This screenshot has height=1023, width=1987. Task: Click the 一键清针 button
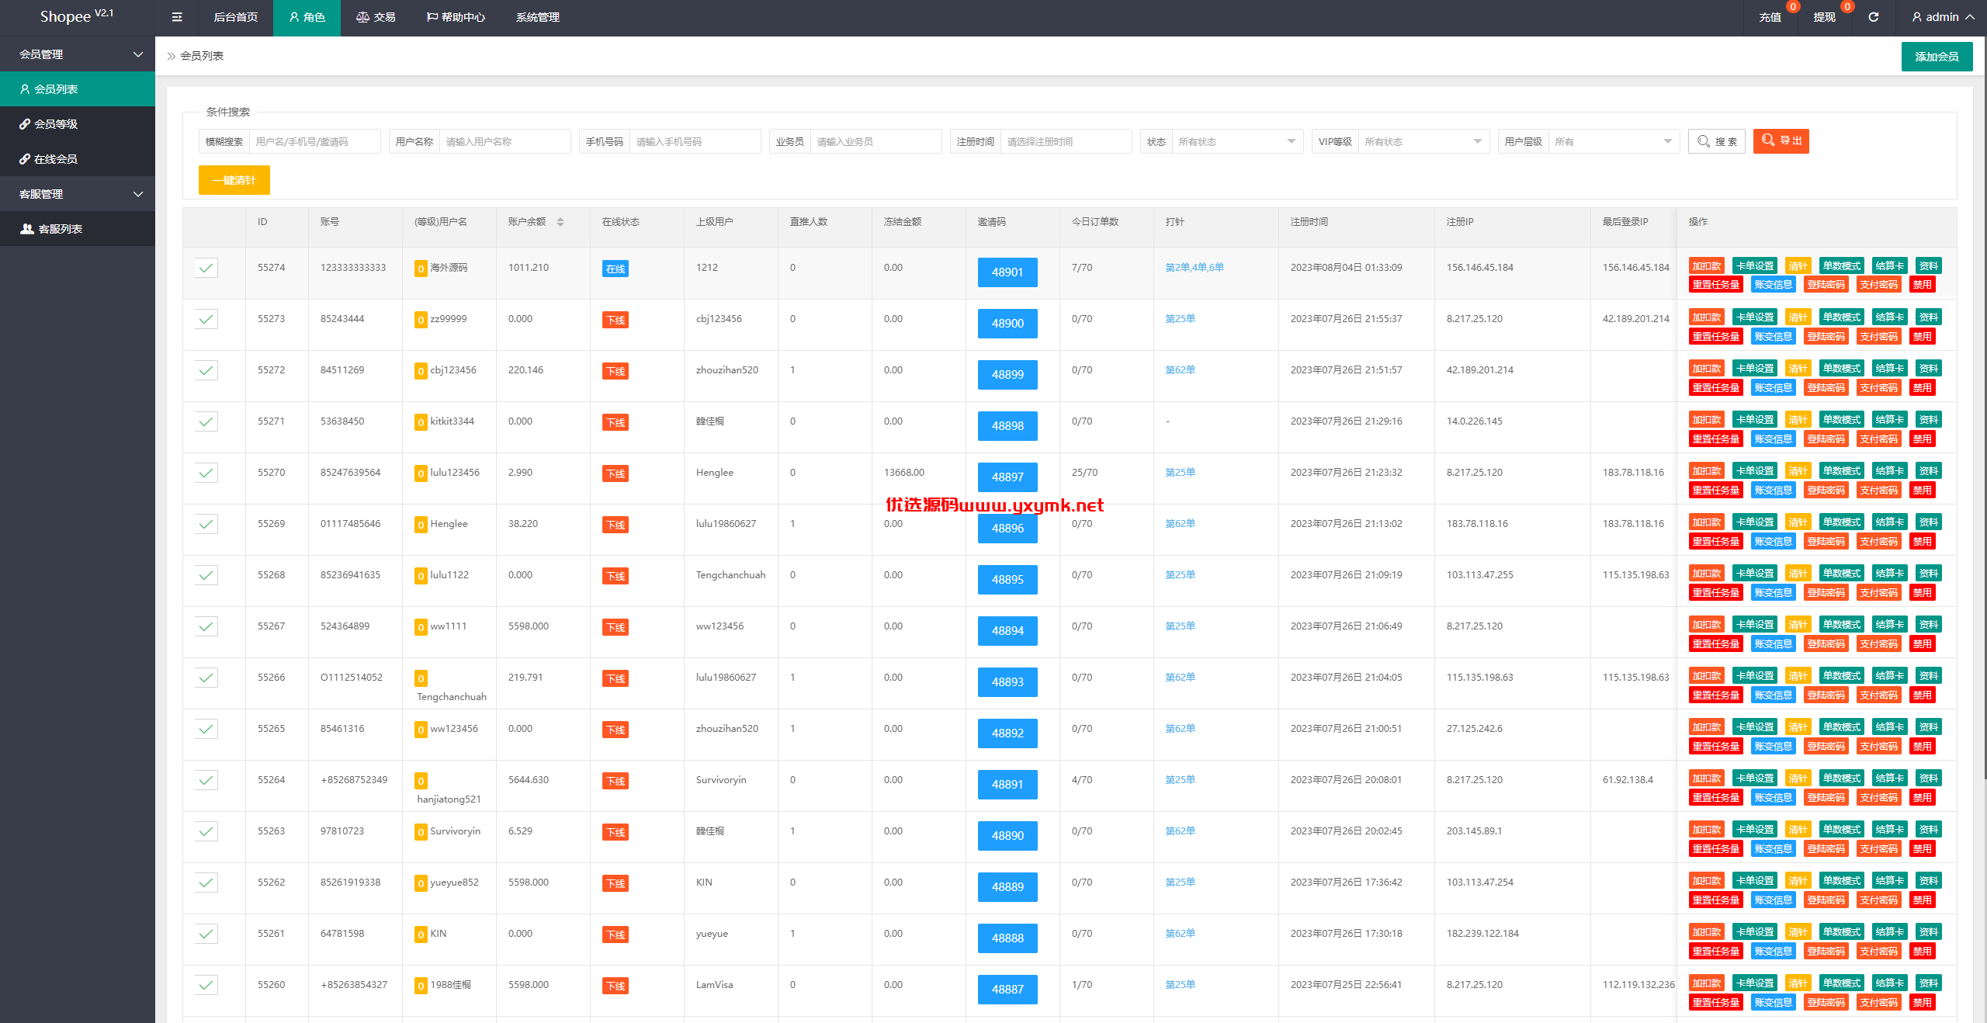coord(234,180)
